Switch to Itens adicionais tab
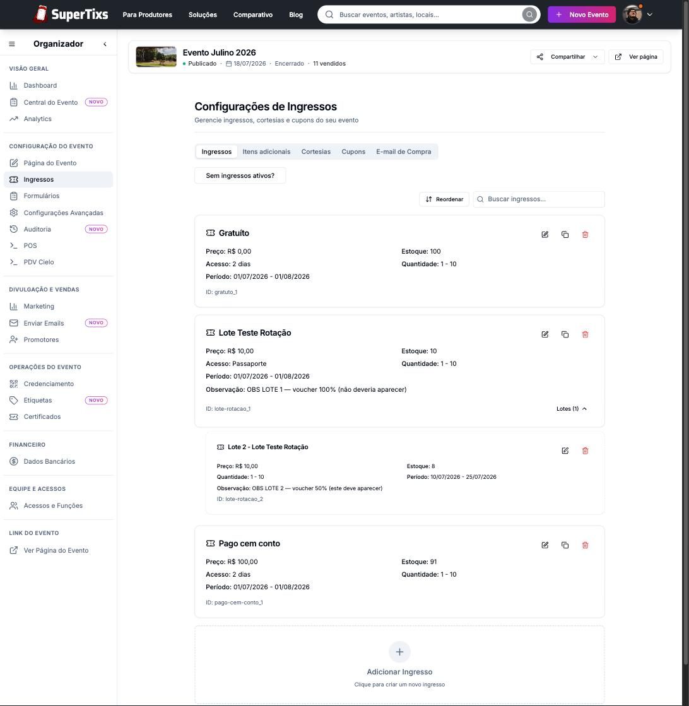This screenshot has height=706, width=689. click(267, 151)
